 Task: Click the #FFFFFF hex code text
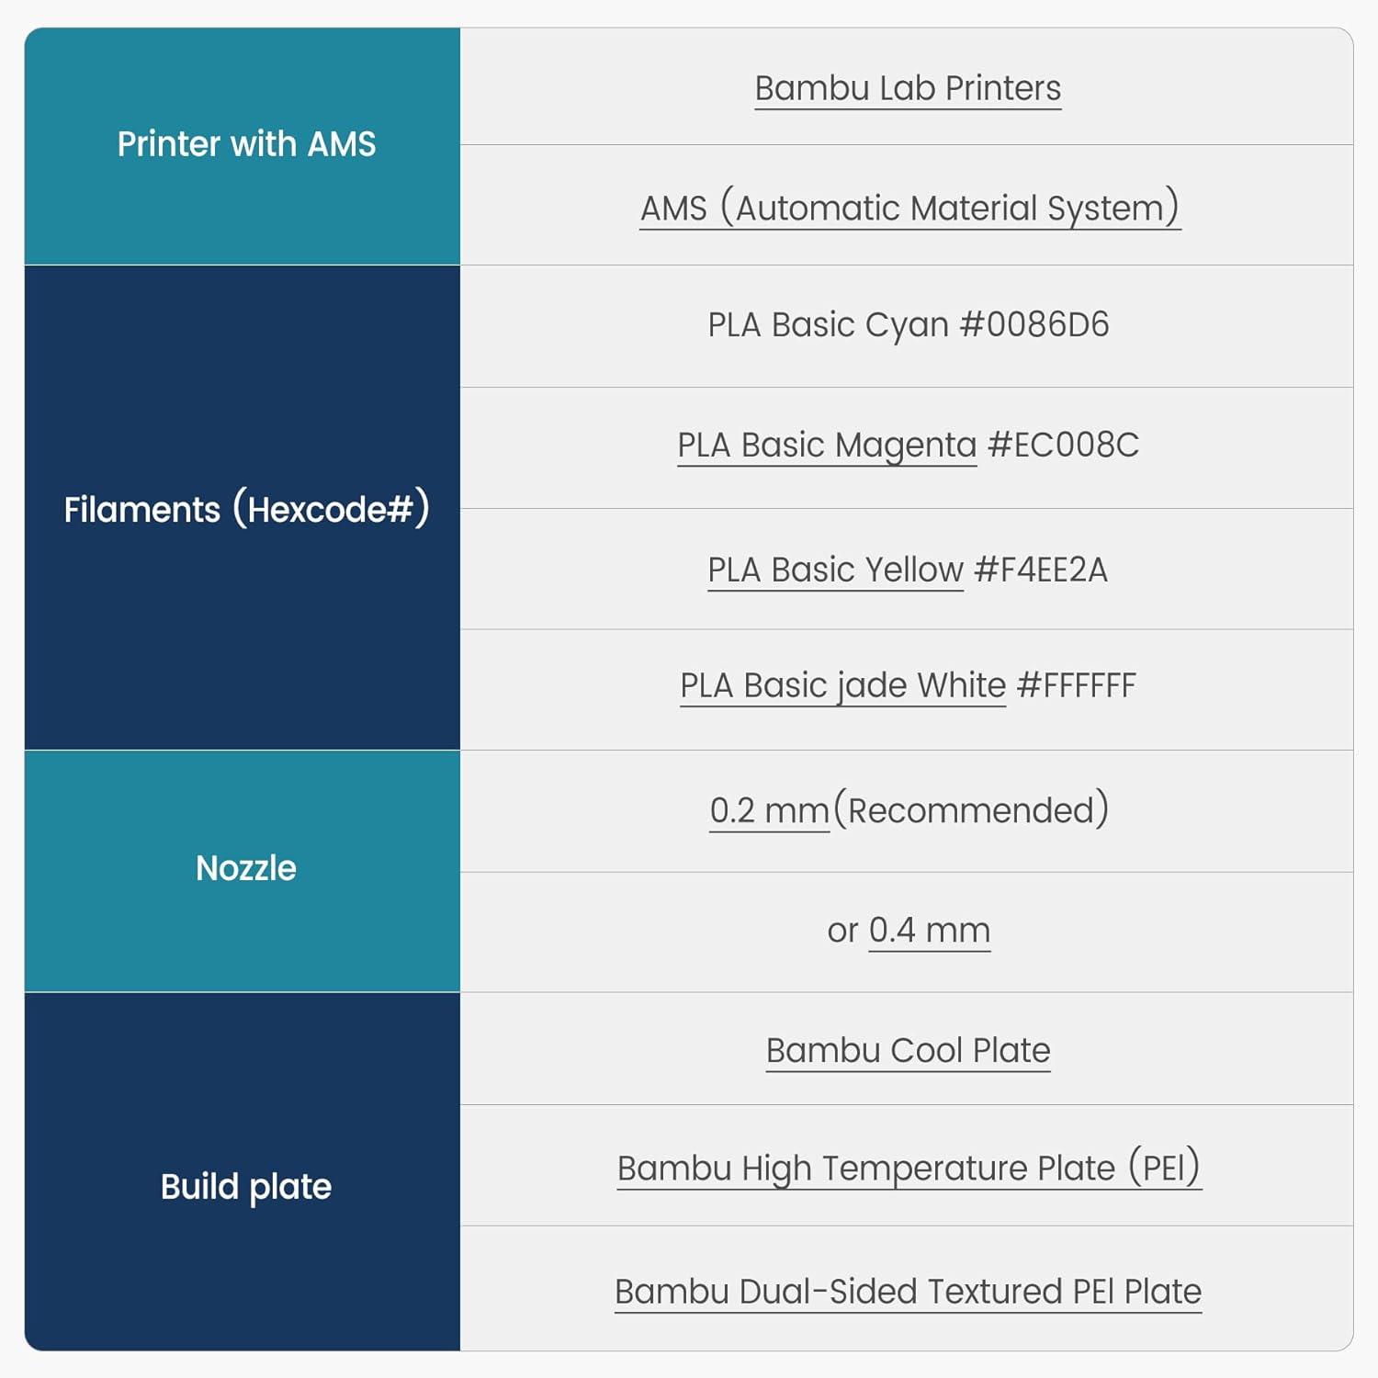1077,686
